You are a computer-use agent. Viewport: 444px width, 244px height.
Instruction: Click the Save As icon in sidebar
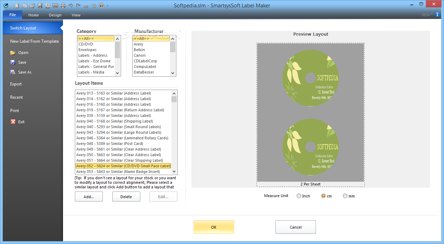coord(13,72)
